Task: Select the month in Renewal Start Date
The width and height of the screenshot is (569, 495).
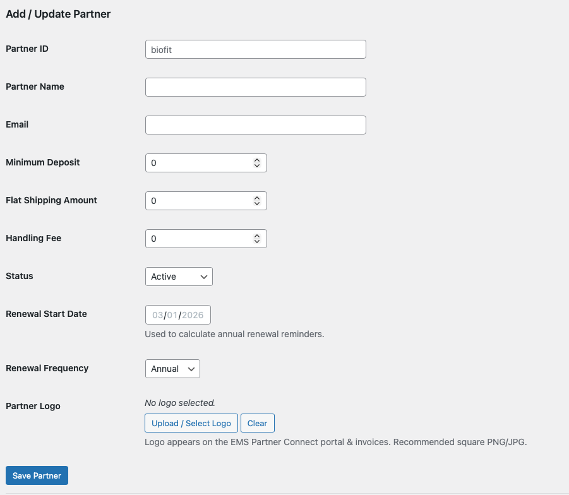Action: tap(157, 315)
